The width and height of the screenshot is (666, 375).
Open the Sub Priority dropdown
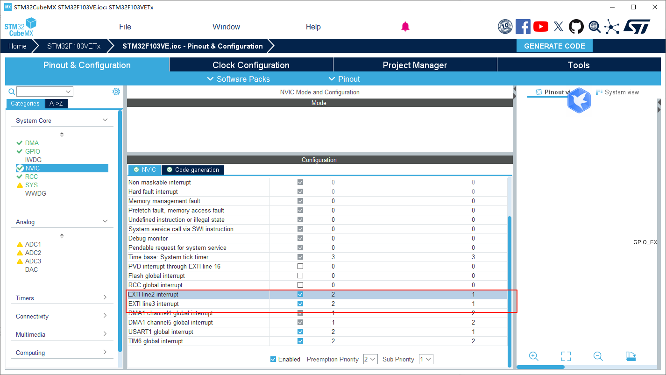[426, 359]
